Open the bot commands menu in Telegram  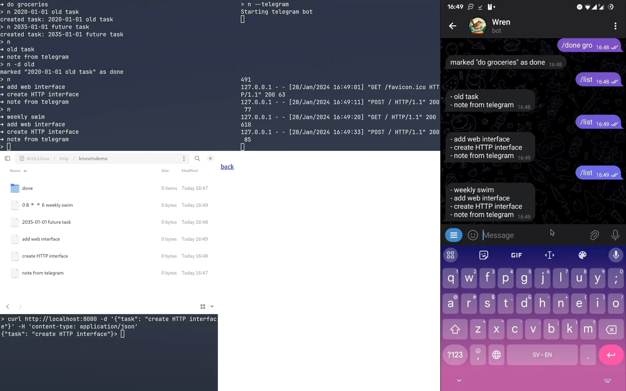pyautogui.click(x=454, y=235)
